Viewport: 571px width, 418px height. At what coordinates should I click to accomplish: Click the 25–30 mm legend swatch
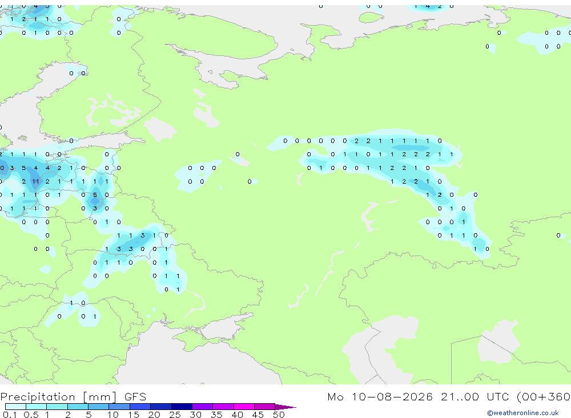tap(182, 407)
